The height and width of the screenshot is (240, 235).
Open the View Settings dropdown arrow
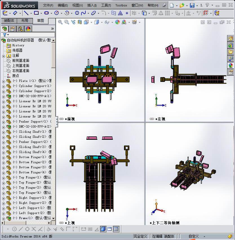coord(139,22)
